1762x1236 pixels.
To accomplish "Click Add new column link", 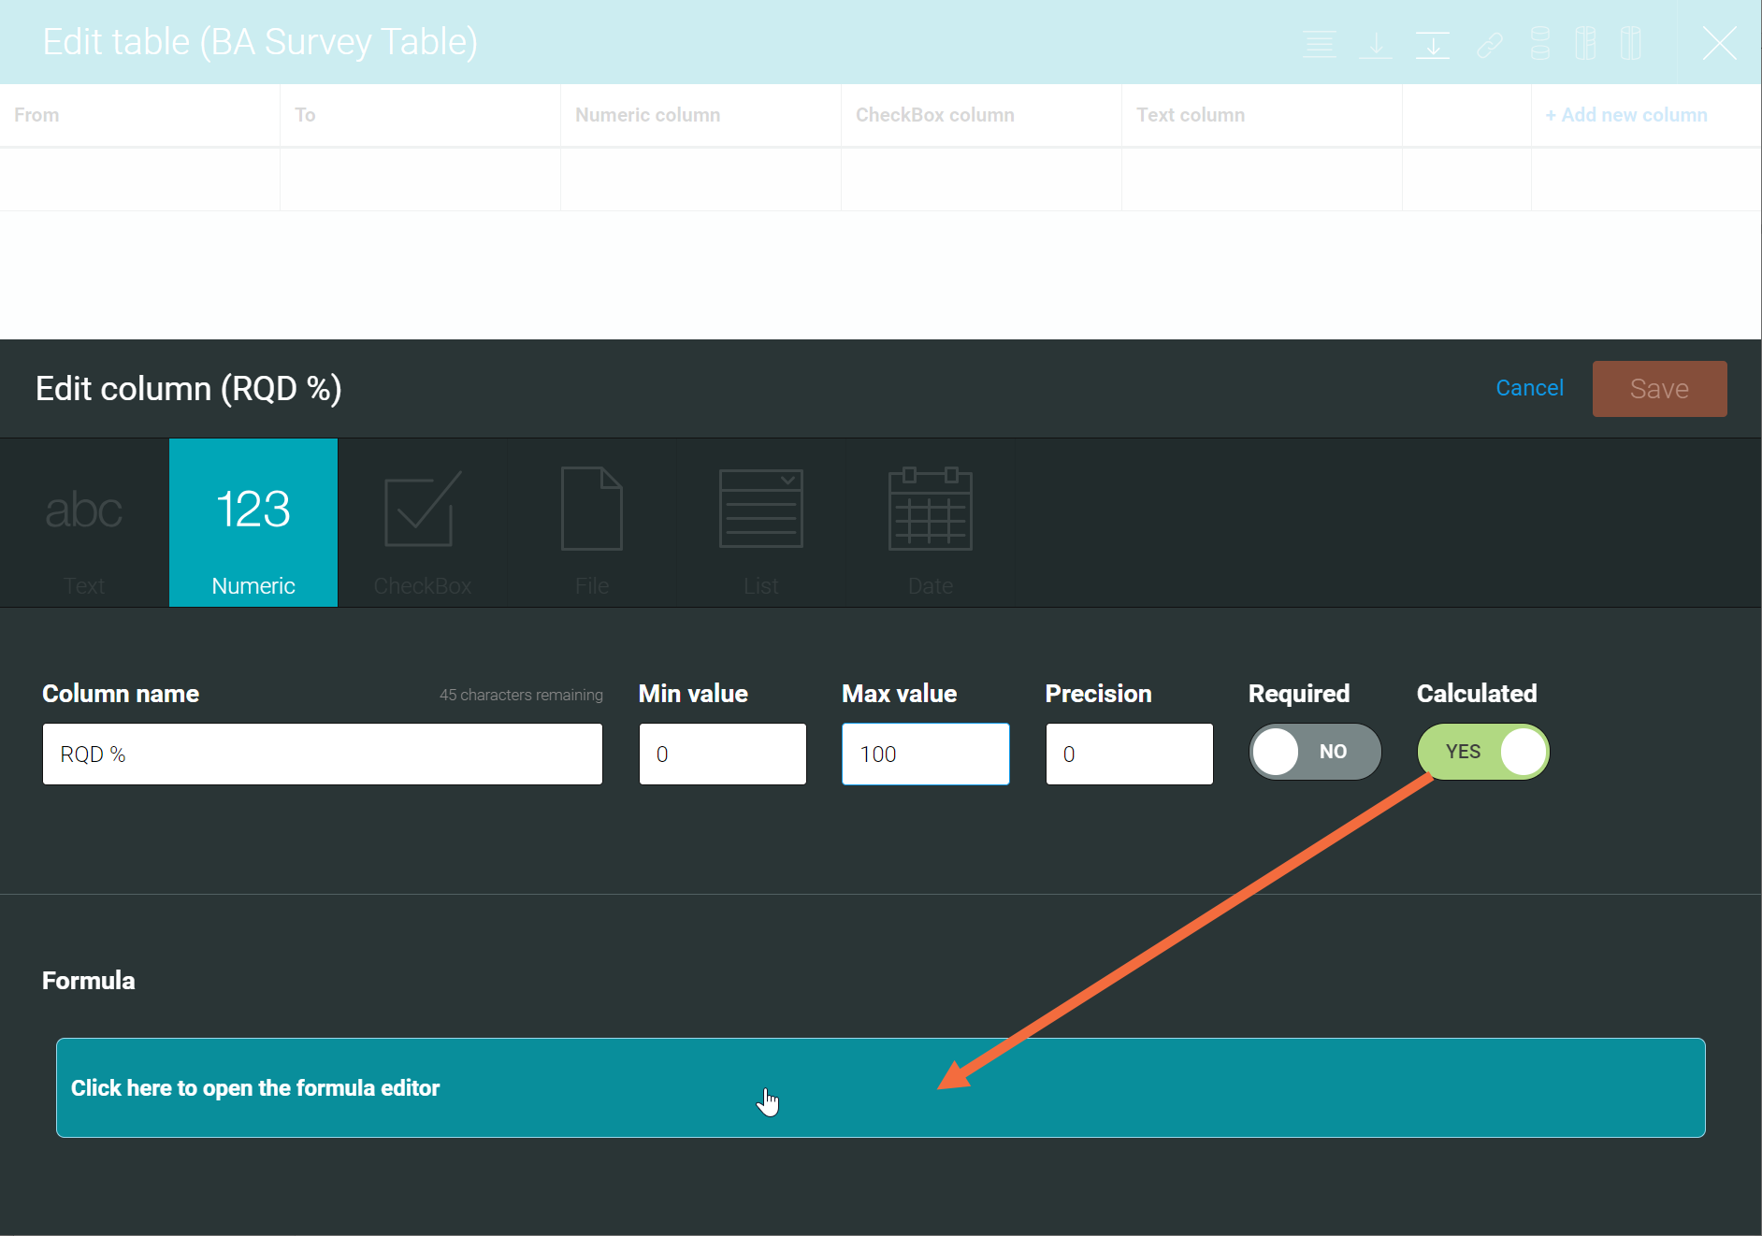I will point(1626,115).
